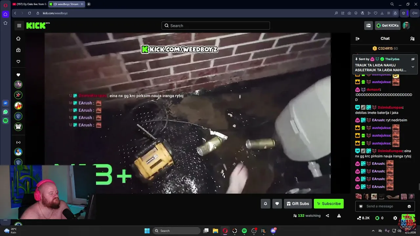Open the Windows Start menu
The image size is (420, 236).
147,231
